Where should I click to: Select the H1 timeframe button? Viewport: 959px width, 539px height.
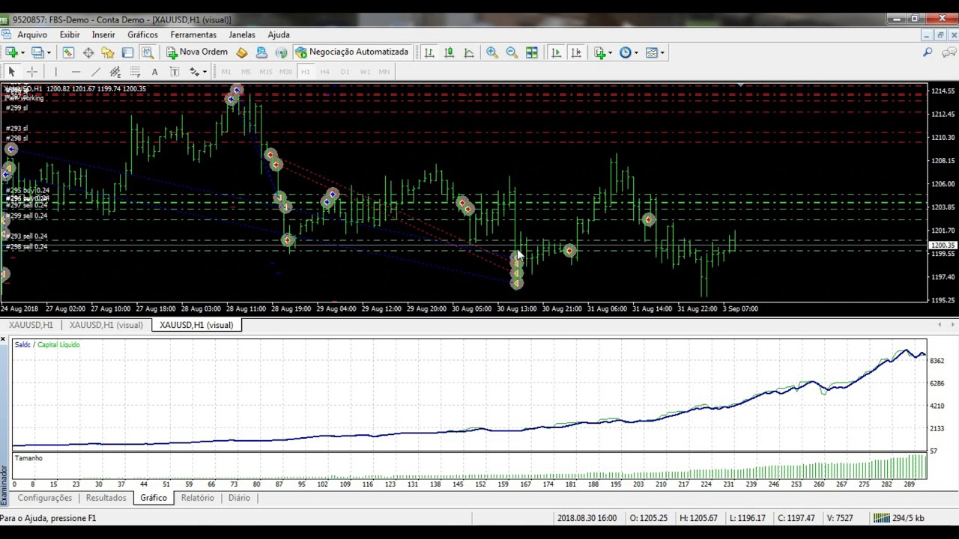pos(305,72)
